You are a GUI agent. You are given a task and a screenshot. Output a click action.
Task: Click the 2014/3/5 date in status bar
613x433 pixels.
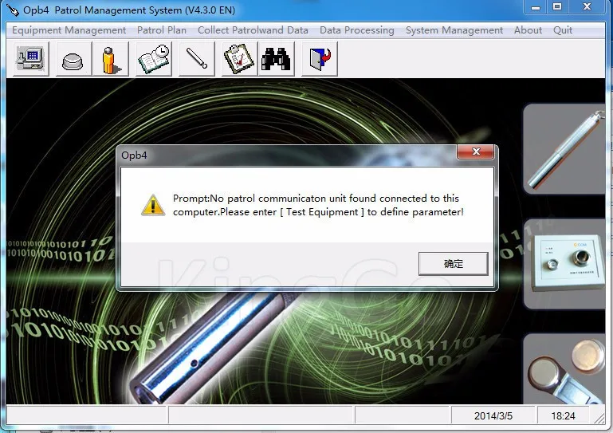coord(493,415)
